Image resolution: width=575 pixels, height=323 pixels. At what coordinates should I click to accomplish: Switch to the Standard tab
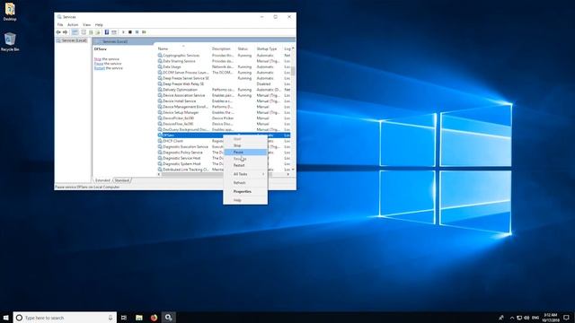[122, 180]
